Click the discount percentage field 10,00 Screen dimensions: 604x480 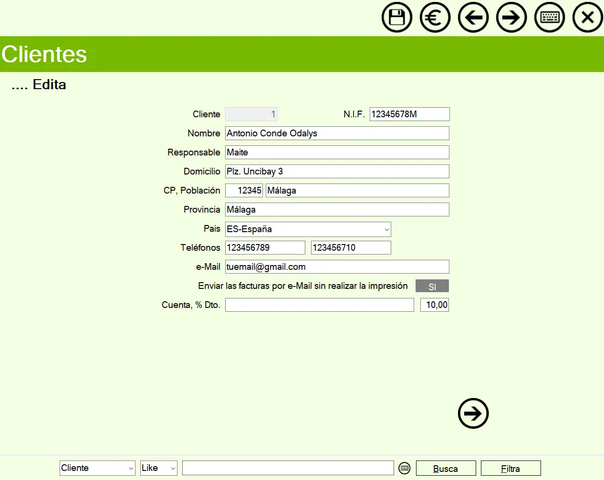[434, 305]
